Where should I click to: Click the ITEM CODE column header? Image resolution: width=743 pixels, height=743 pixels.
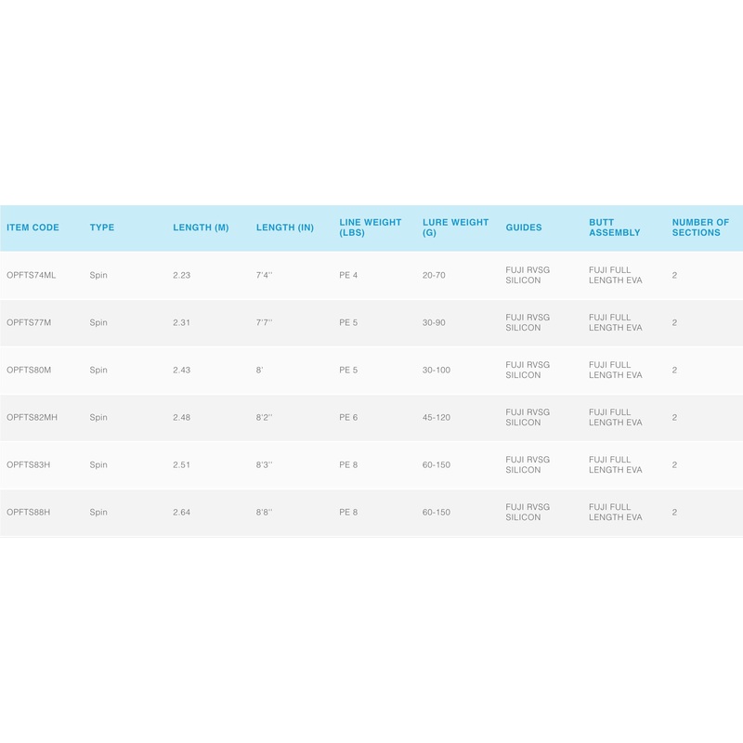pyautogui.click(x=33, y=228)
